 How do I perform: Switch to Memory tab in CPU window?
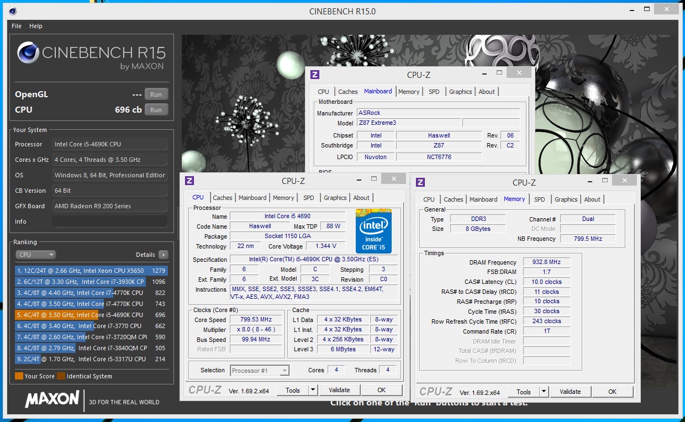[283, 198]
